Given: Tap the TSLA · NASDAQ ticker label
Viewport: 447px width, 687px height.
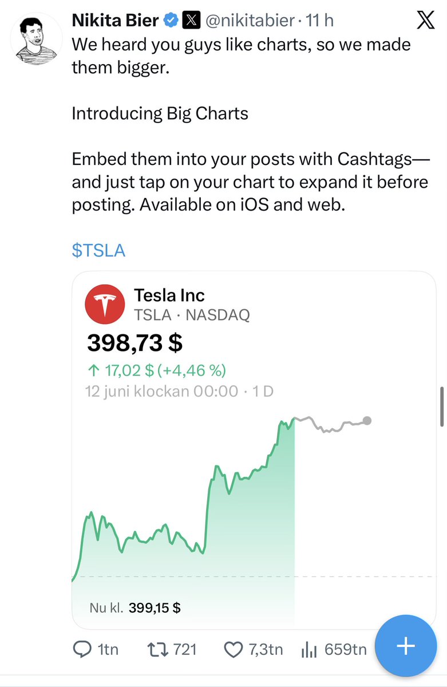Looking at the screenshot, I should 192,314.
